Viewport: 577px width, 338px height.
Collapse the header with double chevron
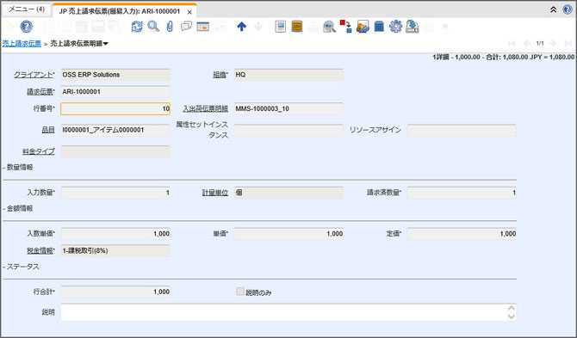pos(553,10)
